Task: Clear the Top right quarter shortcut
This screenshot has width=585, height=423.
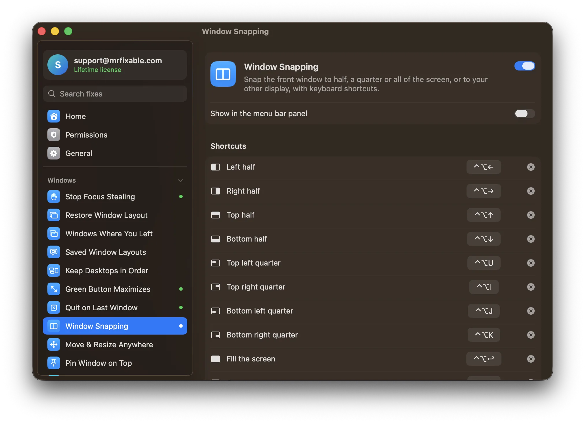Action: [x=531, y=287]
